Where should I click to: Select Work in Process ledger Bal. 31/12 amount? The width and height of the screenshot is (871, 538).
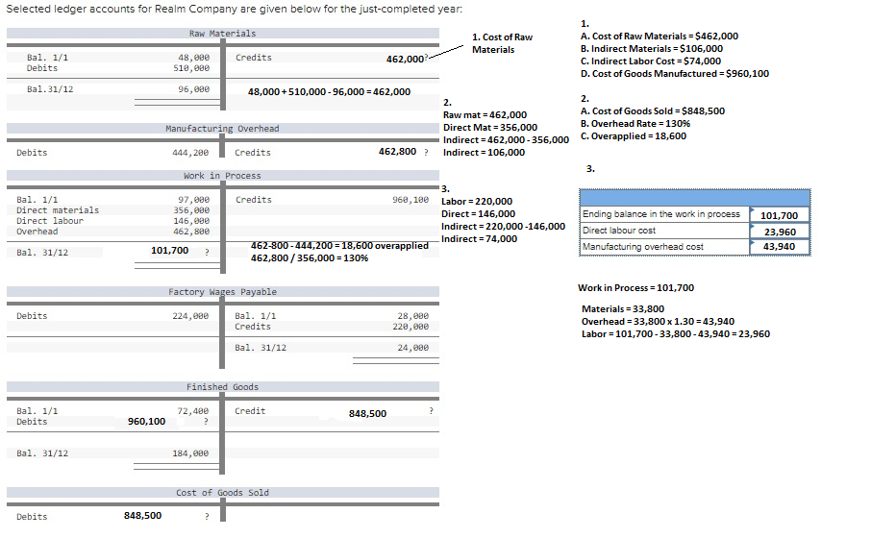click(x=170, y=251)
